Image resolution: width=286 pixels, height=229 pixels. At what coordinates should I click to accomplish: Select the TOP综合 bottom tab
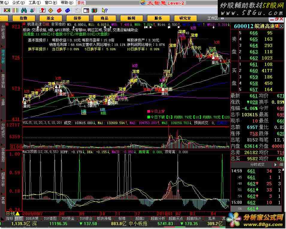tap(86, 219)
